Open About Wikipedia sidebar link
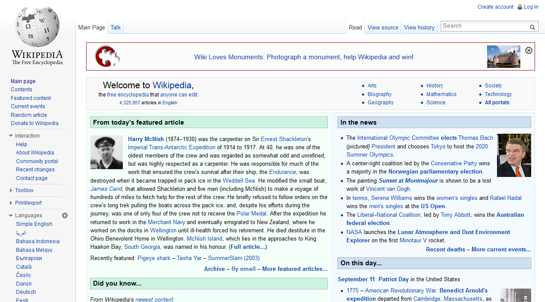 (x=35, y=153)
